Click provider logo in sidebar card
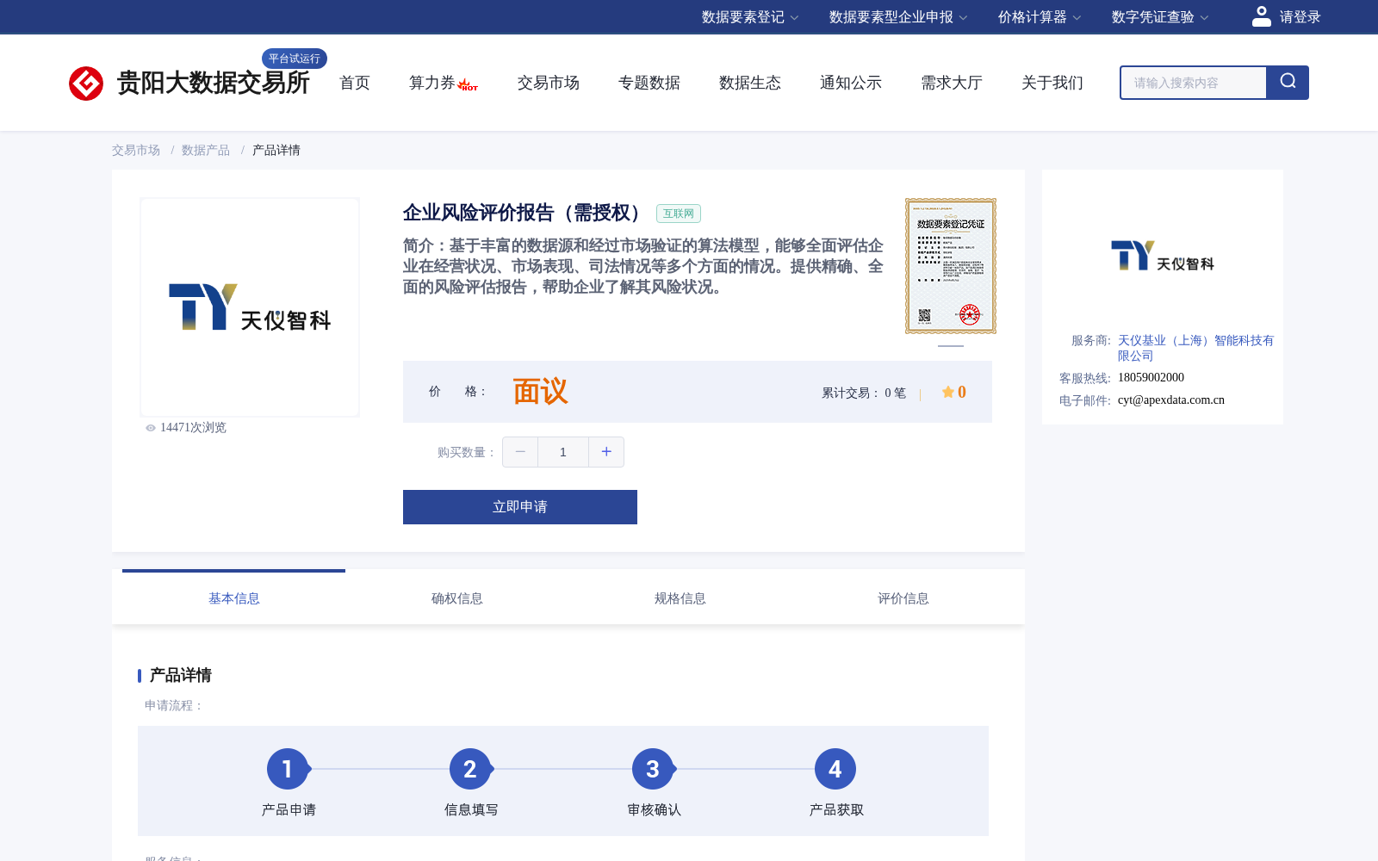 click(1163, 256)
